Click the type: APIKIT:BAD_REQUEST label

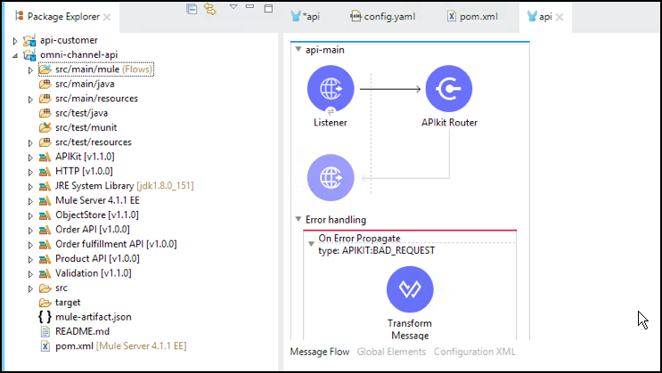(377, 251)
